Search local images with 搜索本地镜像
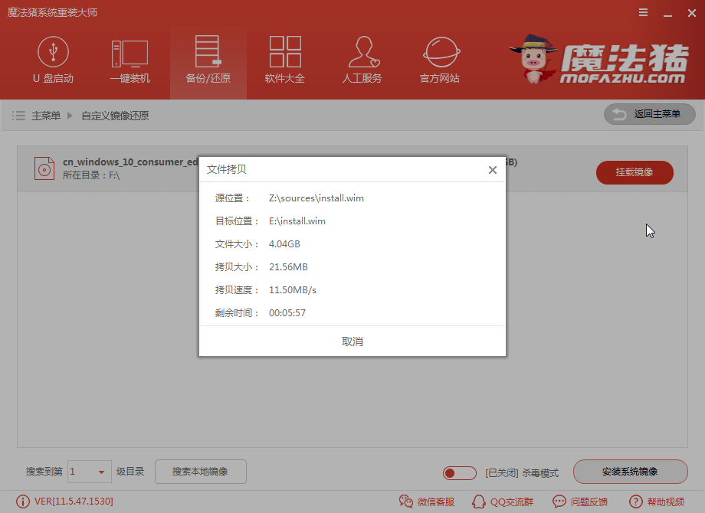The width and height of the screenshot is (705, 513). (200, 472)
